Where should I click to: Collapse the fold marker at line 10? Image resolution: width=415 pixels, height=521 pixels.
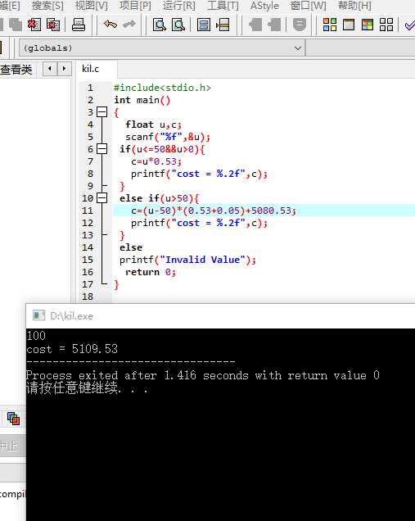101,198
